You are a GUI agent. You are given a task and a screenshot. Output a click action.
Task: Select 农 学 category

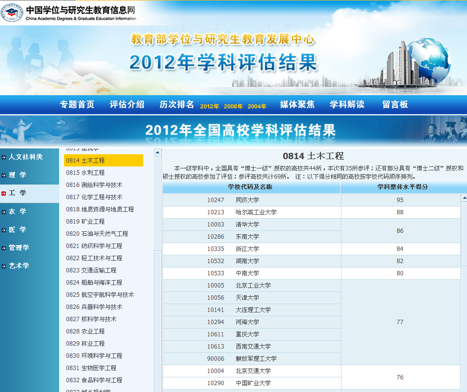18,212
